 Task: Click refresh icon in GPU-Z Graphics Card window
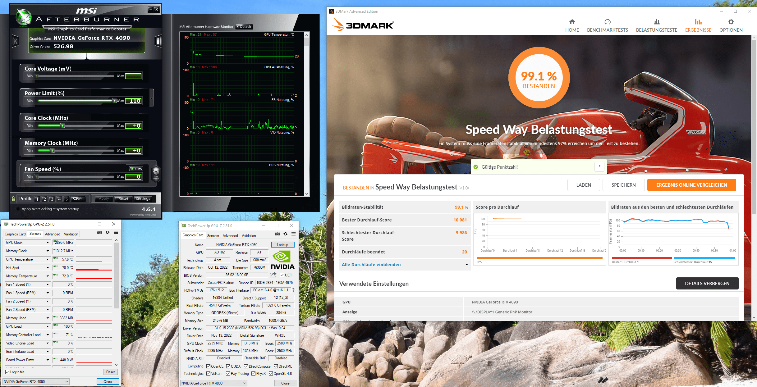coord(285,234)
